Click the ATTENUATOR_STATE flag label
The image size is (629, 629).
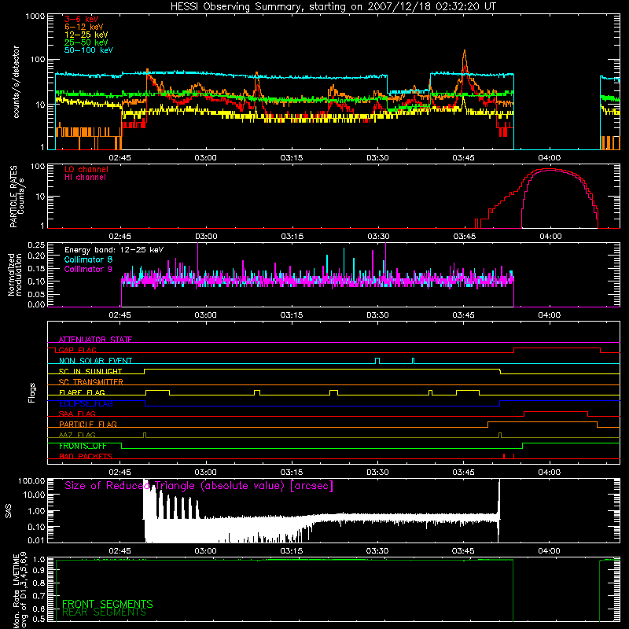pyautogui.click(x=95, y=340)
